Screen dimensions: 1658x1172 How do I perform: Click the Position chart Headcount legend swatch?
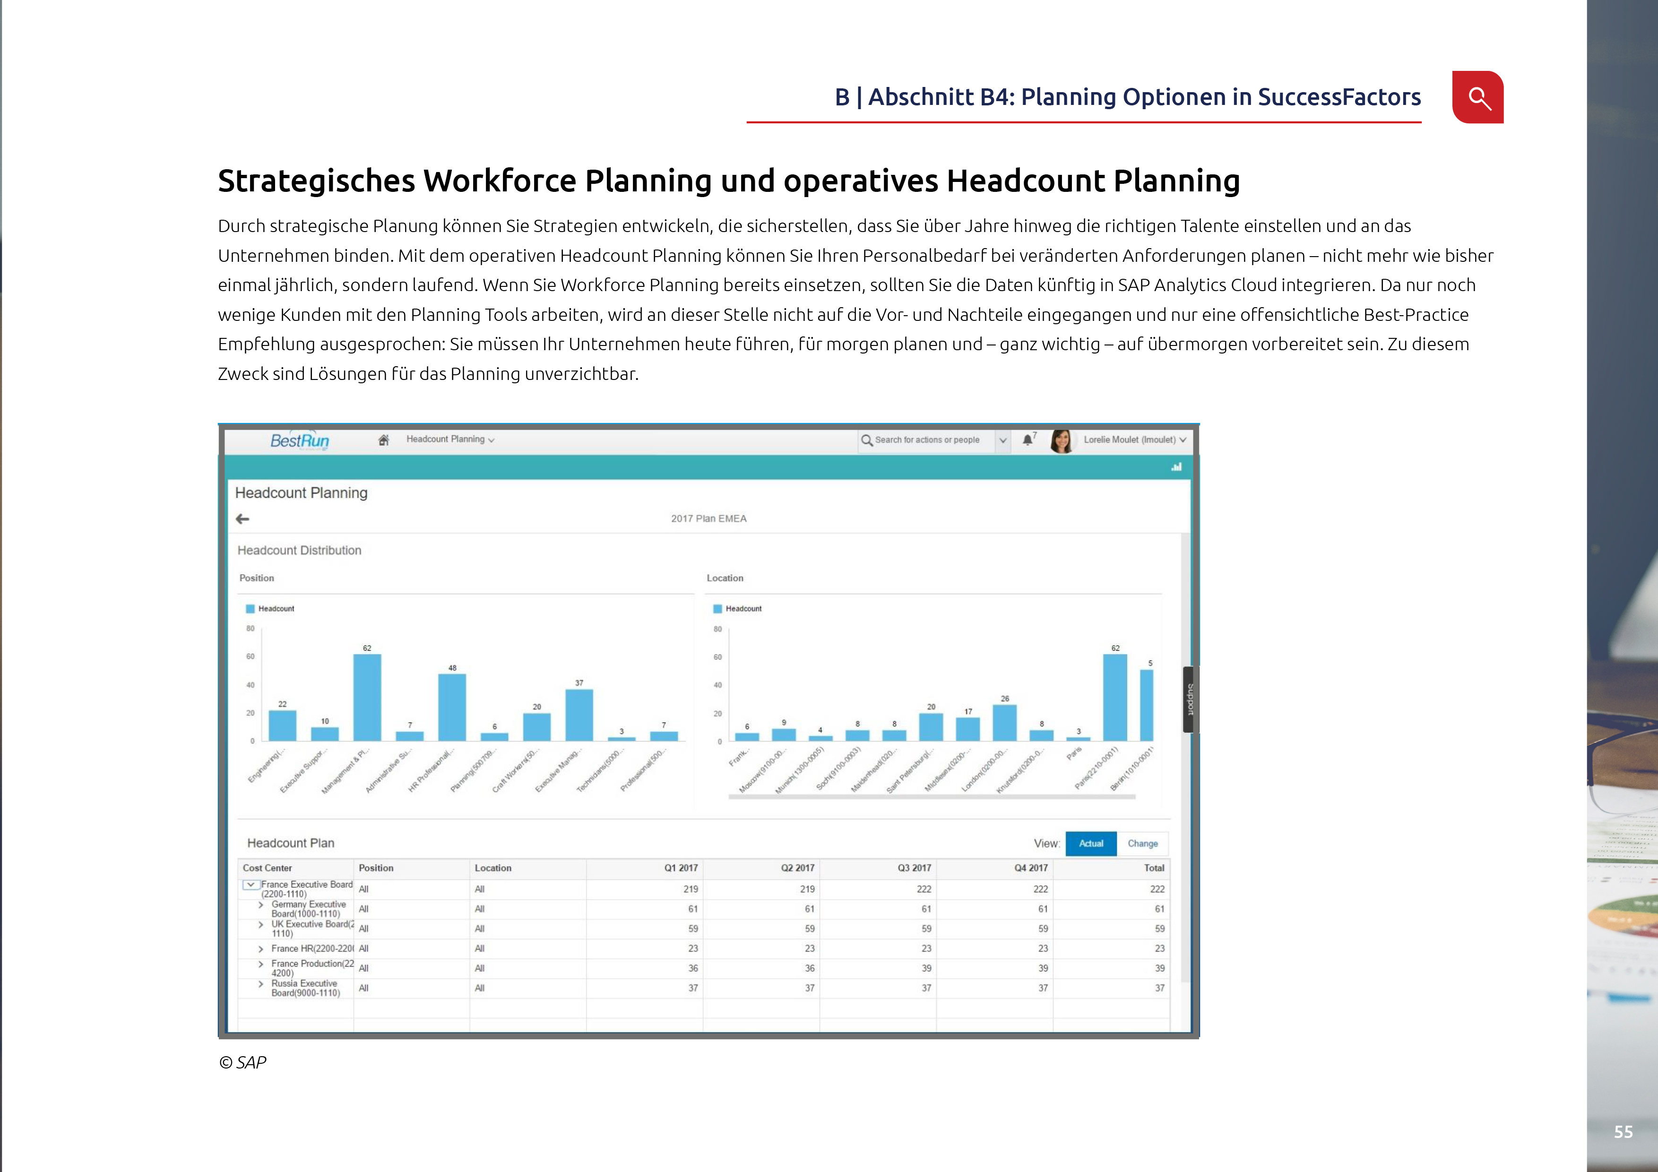click(250, 609)
